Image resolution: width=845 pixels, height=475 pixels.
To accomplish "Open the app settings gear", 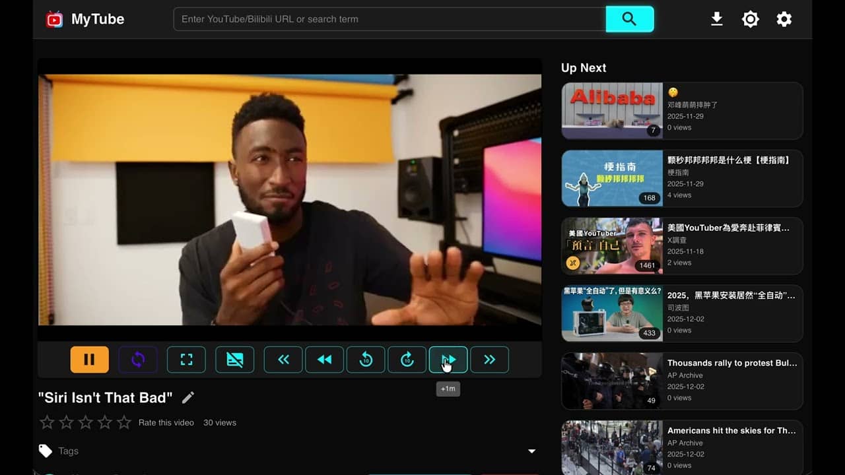I will click(x=784, y=19).
